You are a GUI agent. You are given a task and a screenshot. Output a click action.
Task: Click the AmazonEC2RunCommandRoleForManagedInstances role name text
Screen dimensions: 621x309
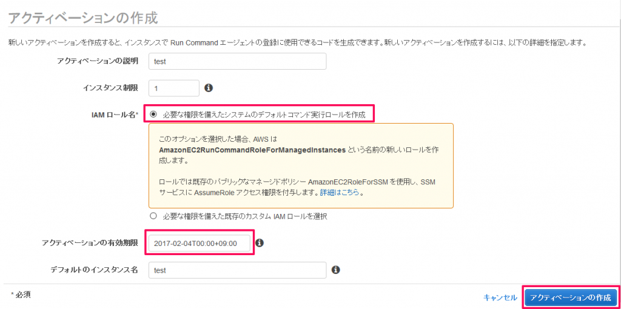coord(253,150)
